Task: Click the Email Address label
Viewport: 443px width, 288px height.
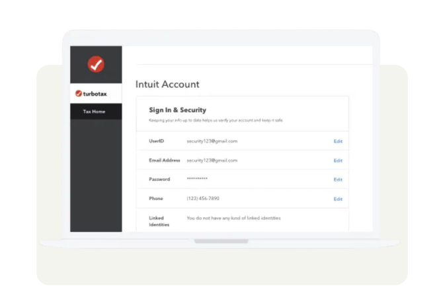Action: [x=165, y=160]
